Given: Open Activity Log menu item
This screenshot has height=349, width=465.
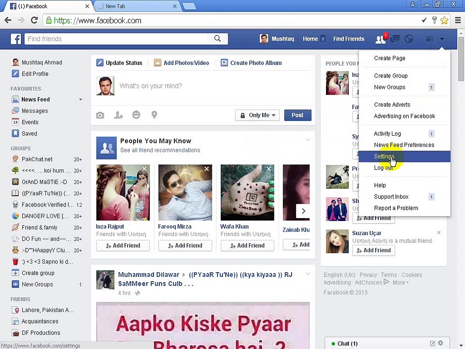Looking at the screenshot, I should [404, 134].
